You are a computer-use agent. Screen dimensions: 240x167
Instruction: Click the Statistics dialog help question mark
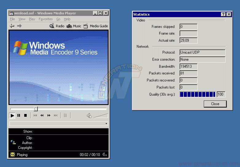(x=223, y=14)
